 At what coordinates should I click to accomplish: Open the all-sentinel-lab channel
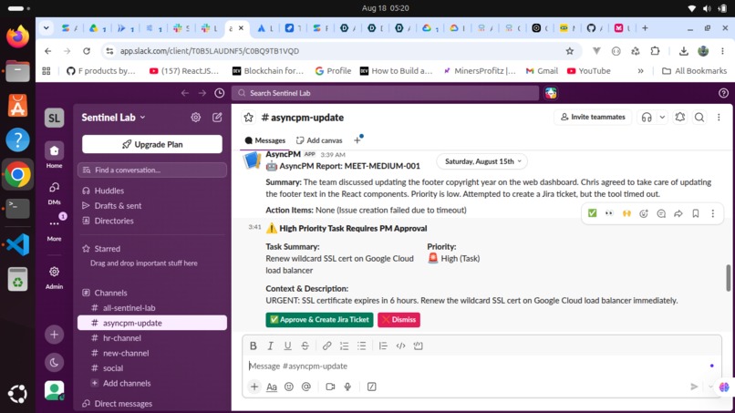152,308
